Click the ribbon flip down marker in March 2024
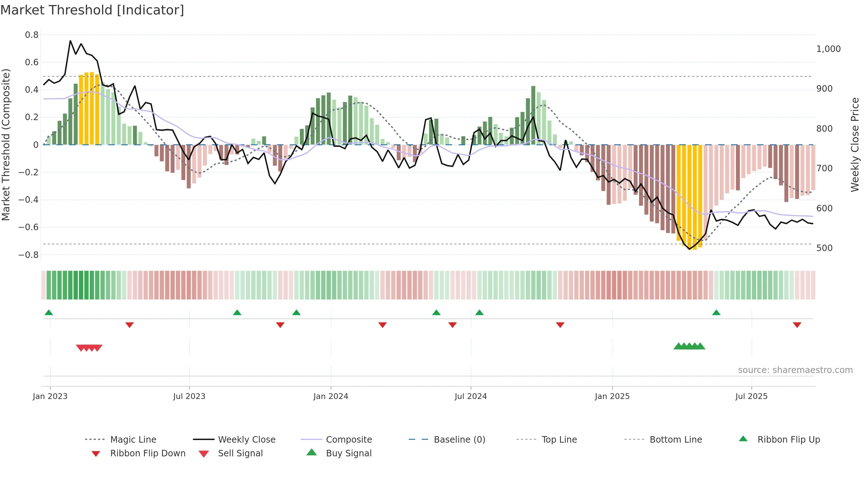 (383, 325)
